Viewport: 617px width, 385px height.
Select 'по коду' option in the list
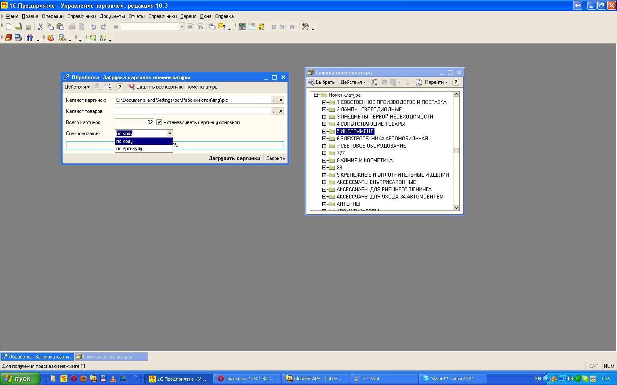[x=144, y=141]
